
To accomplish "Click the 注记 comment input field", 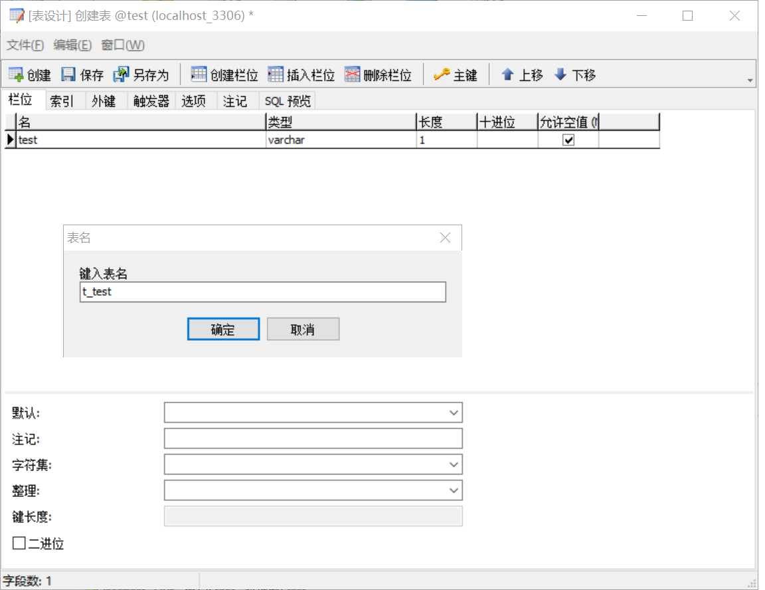I will [x=313, y=439].
